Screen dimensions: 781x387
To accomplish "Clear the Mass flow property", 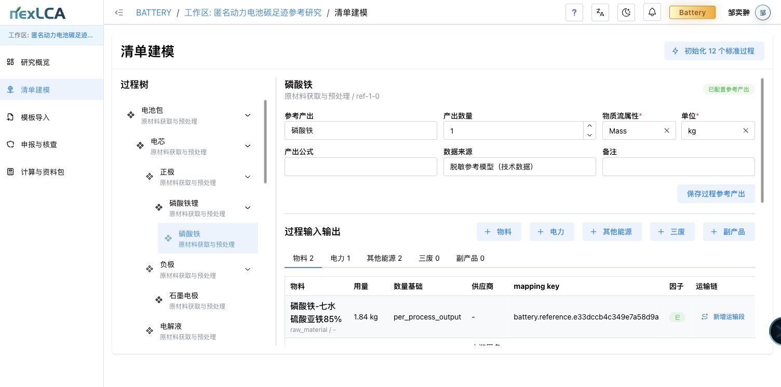I will coord(667,131).
